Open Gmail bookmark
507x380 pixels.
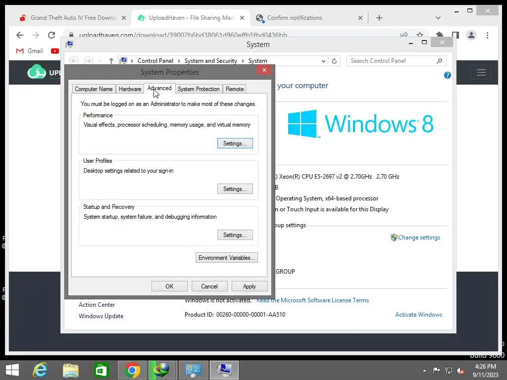point(29,51)
